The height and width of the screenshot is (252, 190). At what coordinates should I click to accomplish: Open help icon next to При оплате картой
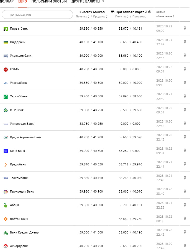point(150,12)
